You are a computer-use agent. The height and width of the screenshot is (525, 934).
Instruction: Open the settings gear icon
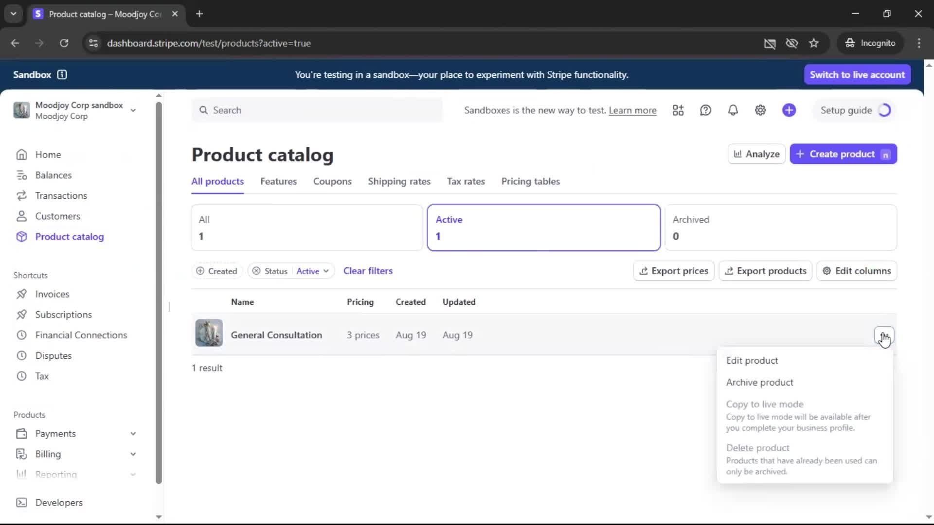pos(760,110)
